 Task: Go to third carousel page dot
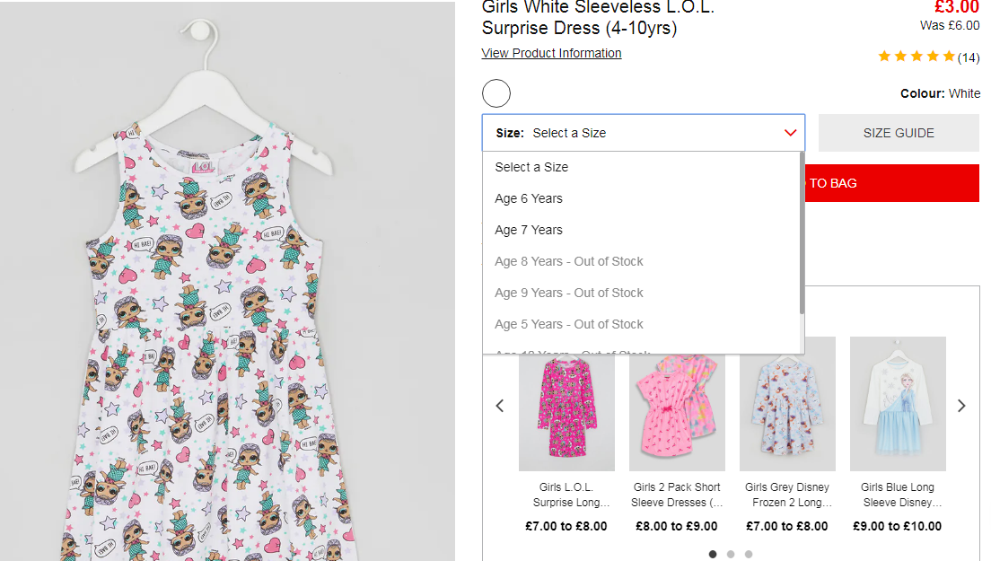coord(749,554)
